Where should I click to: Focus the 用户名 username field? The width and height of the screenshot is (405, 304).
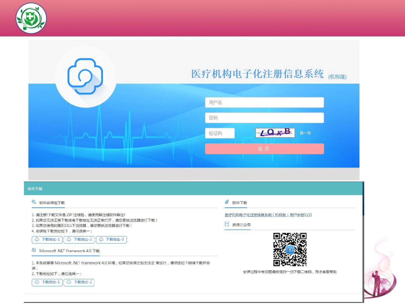(x=264, y=102)
